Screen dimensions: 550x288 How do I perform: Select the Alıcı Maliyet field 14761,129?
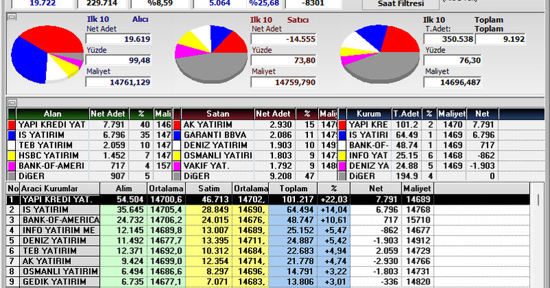(x=118, y=82)
